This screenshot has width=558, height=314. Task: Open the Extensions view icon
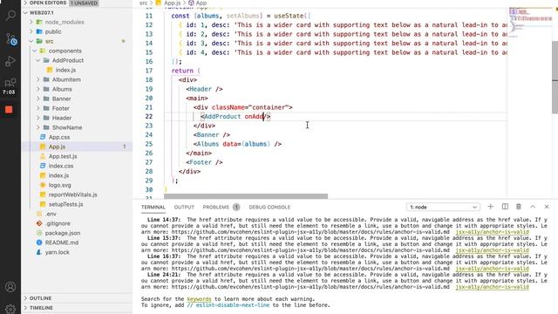click(10, 83)
